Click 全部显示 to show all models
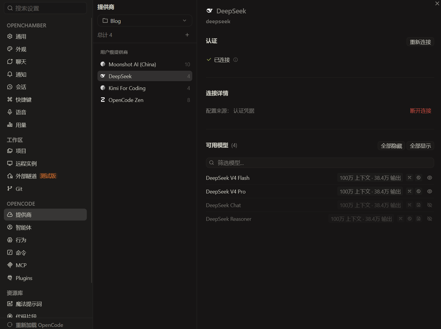441x329 pixels. (x=420, y=146)
